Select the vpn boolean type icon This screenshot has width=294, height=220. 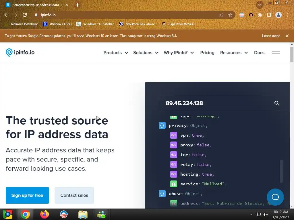point(174,135)
